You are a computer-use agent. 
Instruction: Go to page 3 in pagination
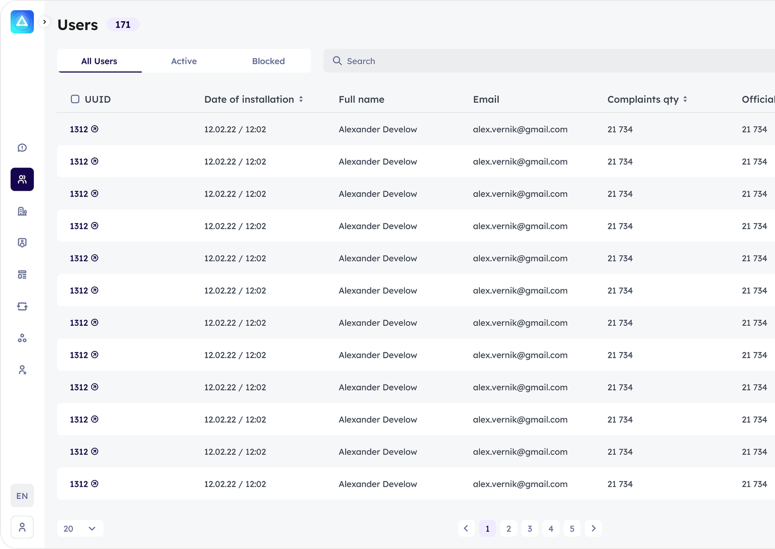pyautogui.click(x=529, y=529)
